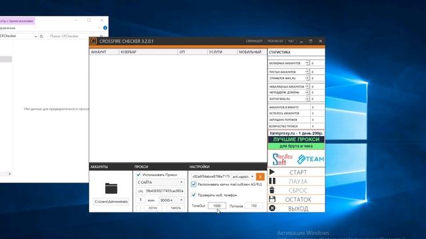Click АККАУНТ column header
This screenshot has width=426, height=239.
click(x=104, y=52)
